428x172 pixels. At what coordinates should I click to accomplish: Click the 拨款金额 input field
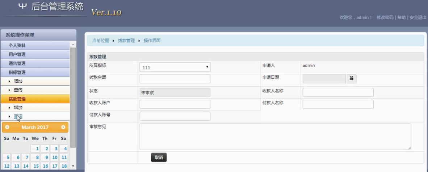175,79
